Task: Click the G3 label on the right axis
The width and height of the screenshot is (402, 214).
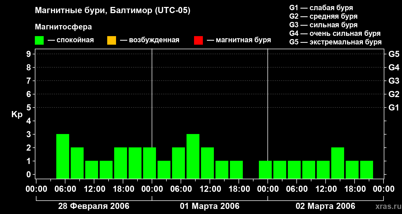Action: [x=394, y=81]
